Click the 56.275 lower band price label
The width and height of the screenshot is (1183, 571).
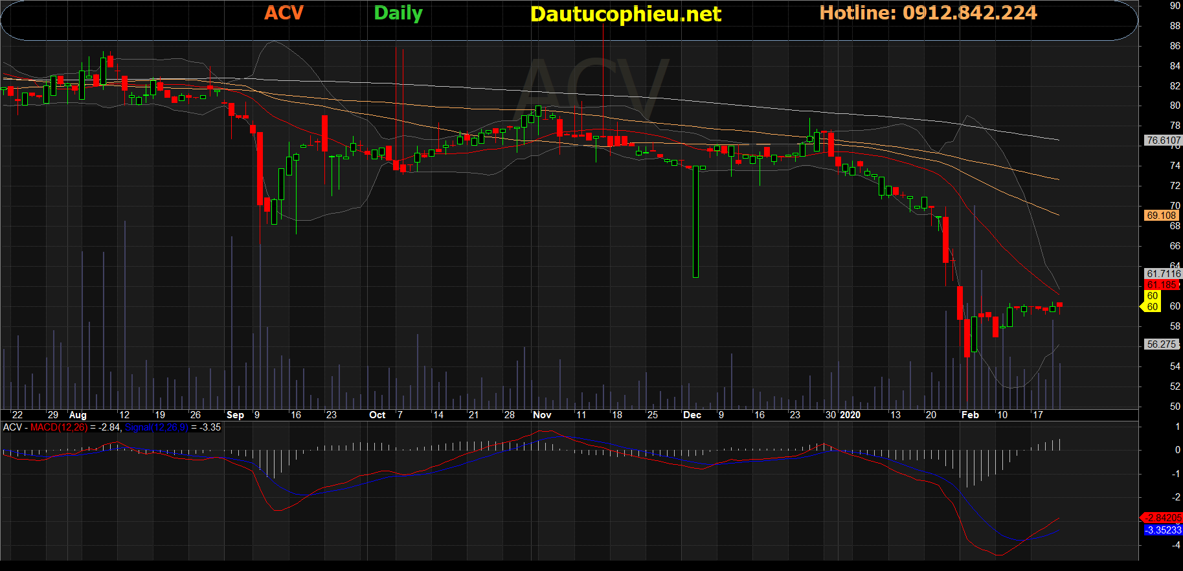point(1161,344)
